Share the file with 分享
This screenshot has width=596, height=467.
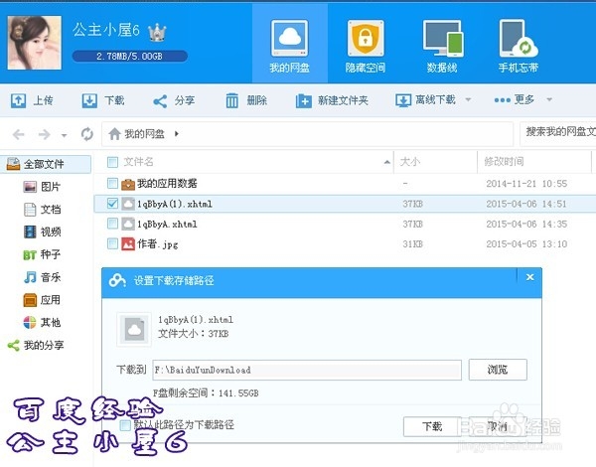pos(174,100)
